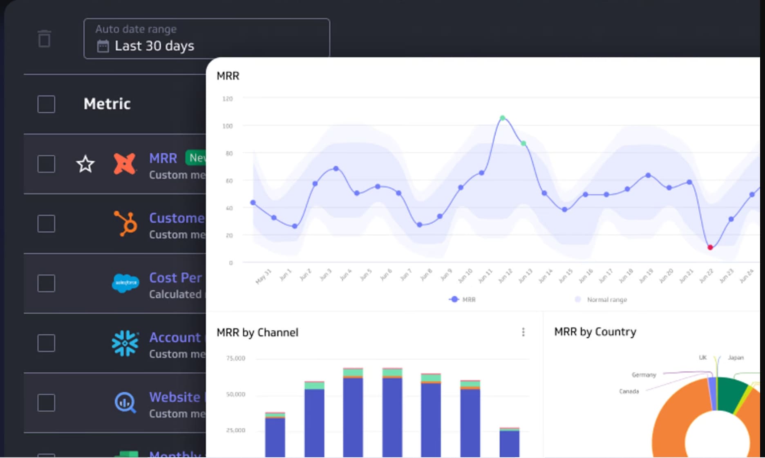Click the MRR by Country title
The image size is (765, 458).
pos(595,332)
